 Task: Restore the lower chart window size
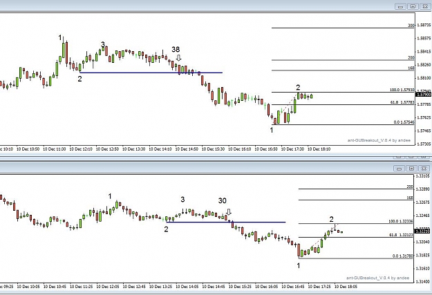(x=412, y=169)
